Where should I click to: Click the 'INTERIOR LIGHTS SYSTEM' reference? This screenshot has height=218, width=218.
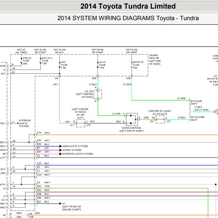pos(78,154)
